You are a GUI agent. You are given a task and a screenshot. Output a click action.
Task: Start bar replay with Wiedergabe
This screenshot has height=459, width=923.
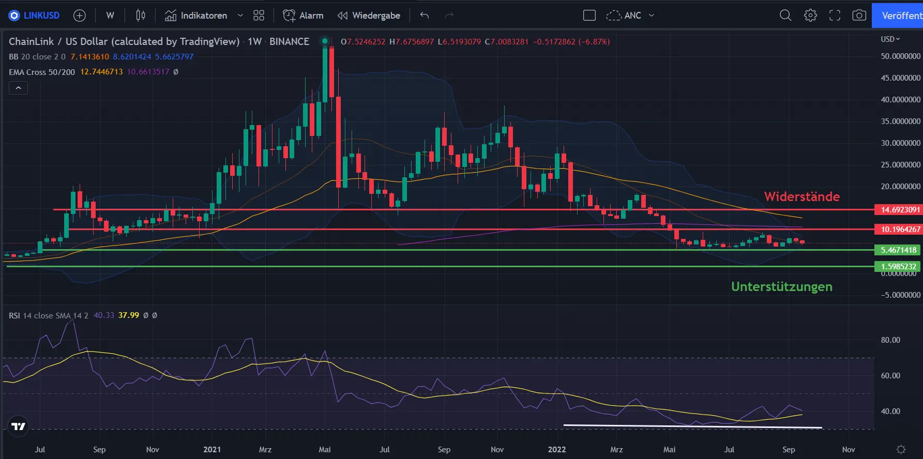[369, 16]
